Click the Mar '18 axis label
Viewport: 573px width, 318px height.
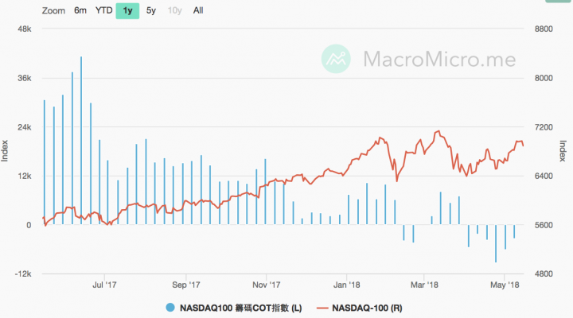pyautogui.click(x=424, y=285)
